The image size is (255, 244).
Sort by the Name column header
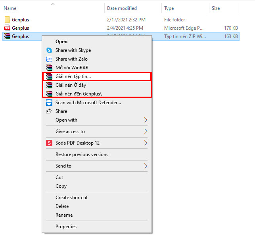(10, 8)
